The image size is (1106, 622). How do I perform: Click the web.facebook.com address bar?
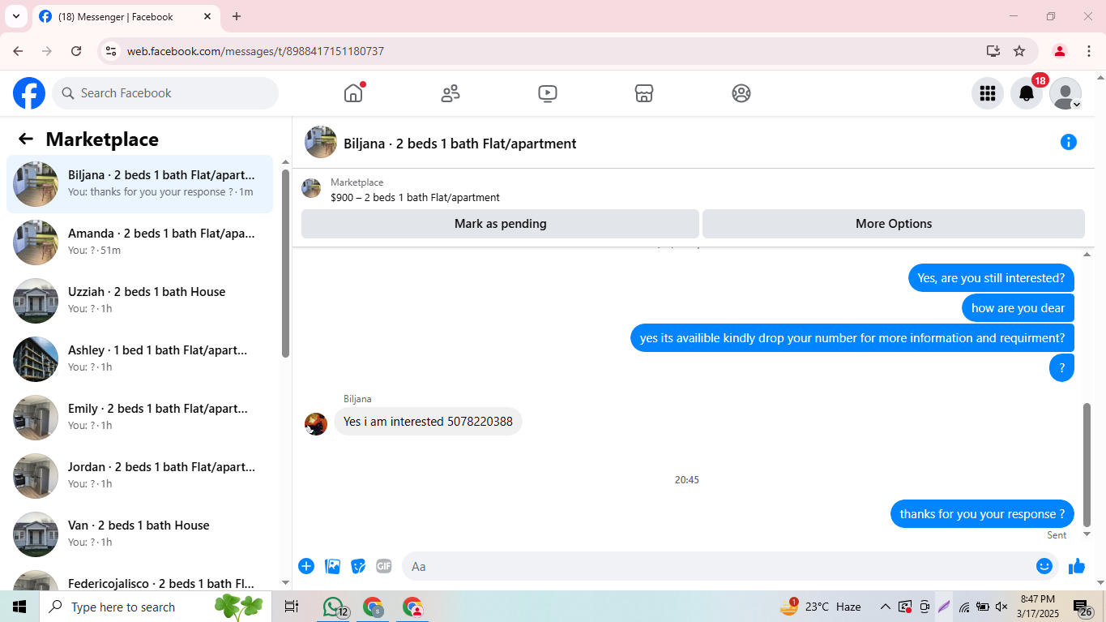point(551,51)
